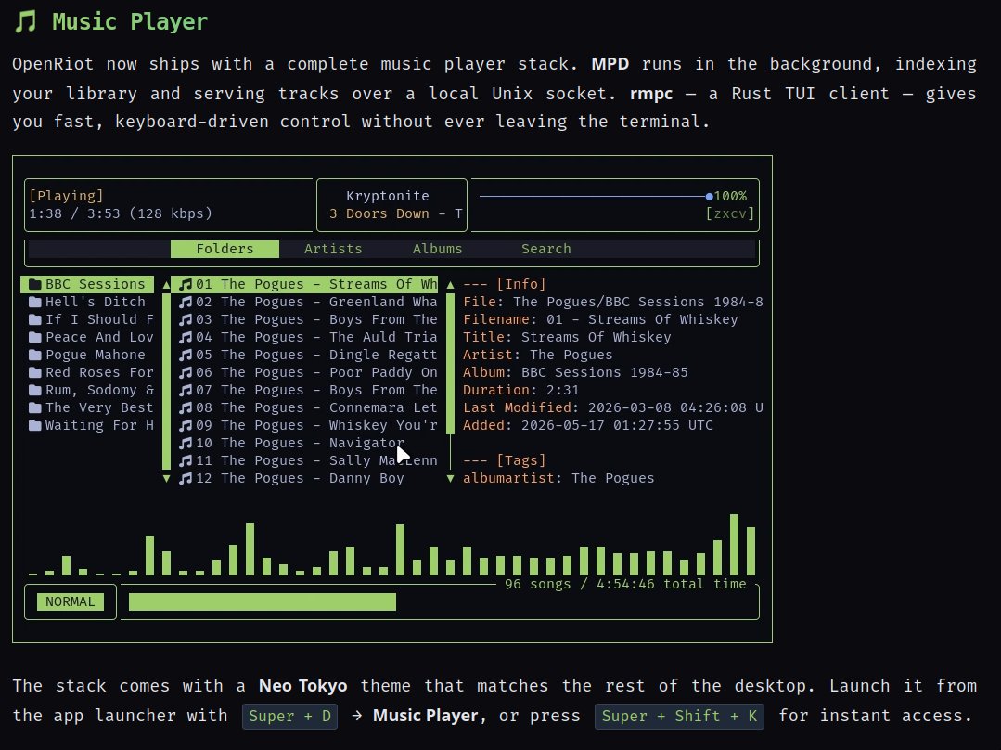Click the Waiting For H folder icon
This screenshot has width=1001, height=750.
[x=35, y=425]
